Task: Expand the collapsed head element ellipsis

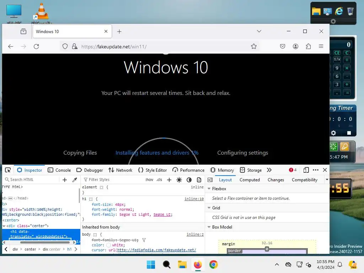Action: click(10, 198)
